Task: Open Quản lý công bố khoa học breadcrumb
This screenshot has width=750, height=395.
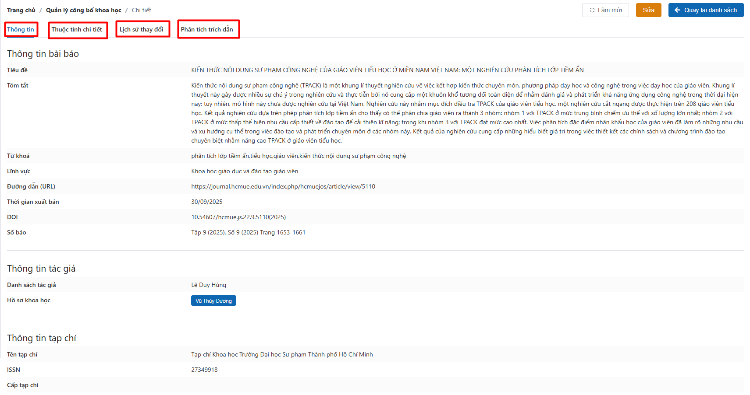Action: [x=84, y=10]
